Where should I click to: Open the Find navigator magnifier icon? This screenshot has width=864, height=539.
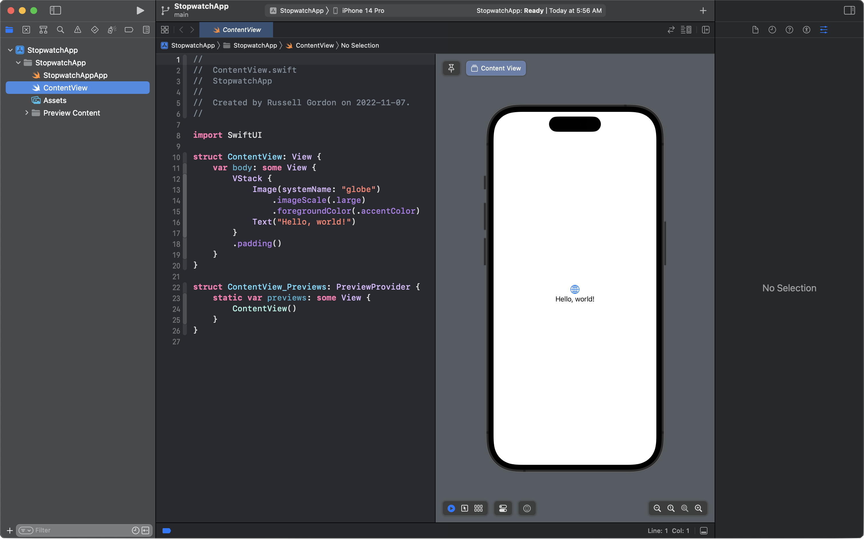pyautogui.click(x=60, y=30)
